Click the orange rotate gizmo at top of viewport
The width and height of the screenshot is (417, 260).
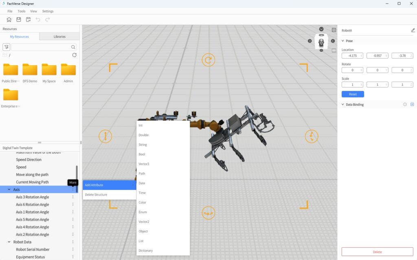[208, 60]
